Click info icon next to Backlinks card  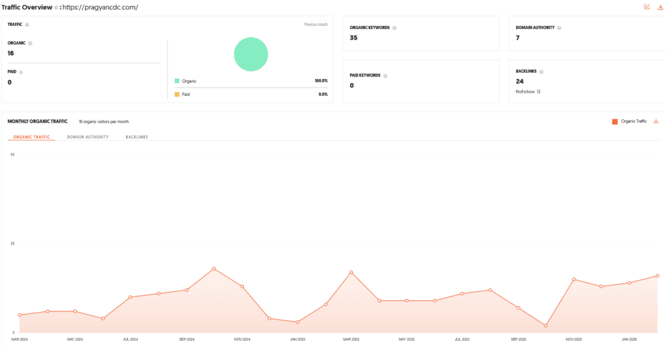pyautogui.click(x=540, y=72)
